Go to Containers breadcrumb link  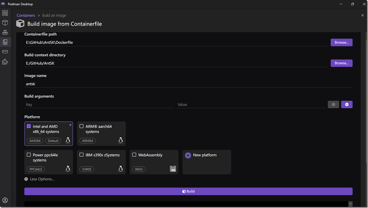coord(26,16)
